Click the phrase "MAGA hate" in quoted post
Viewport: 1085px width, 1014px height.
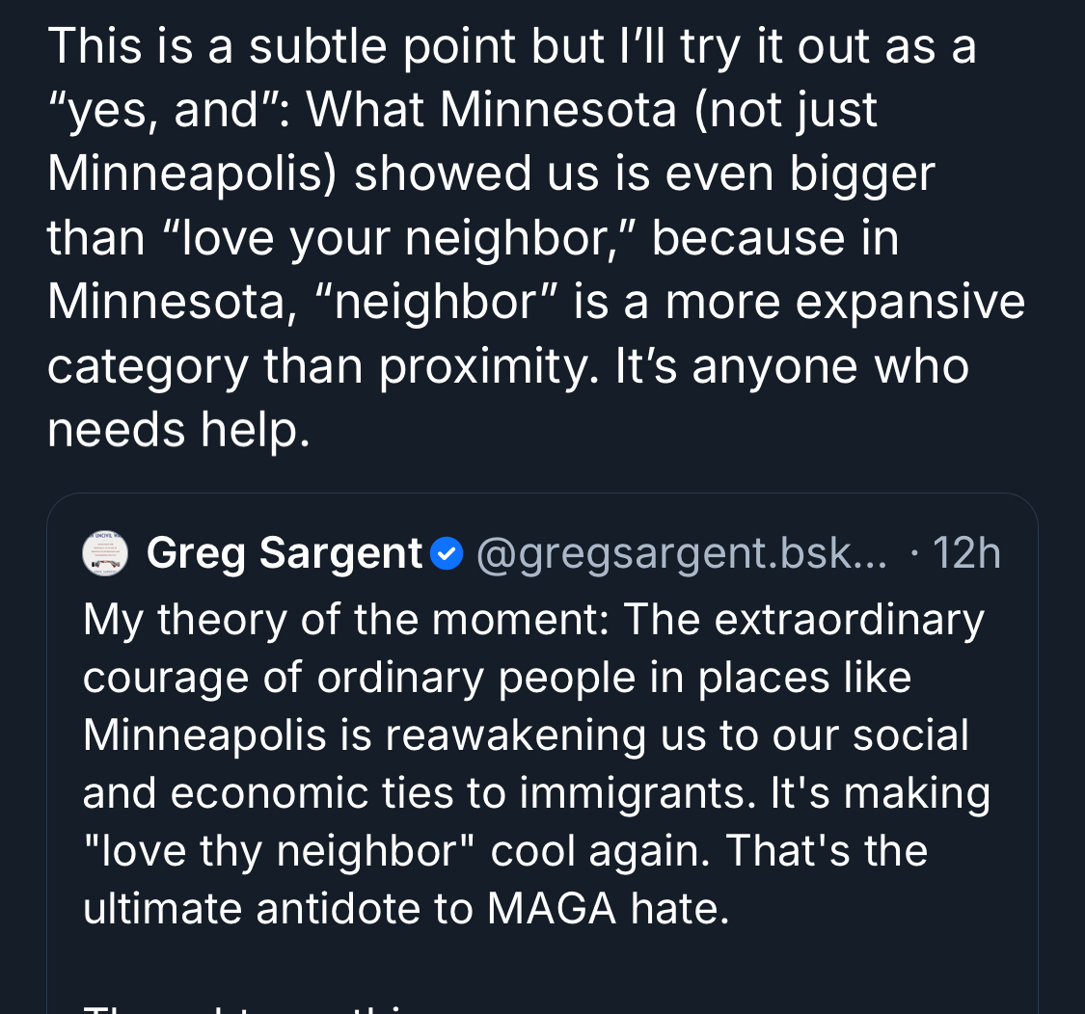coord(608,909)
